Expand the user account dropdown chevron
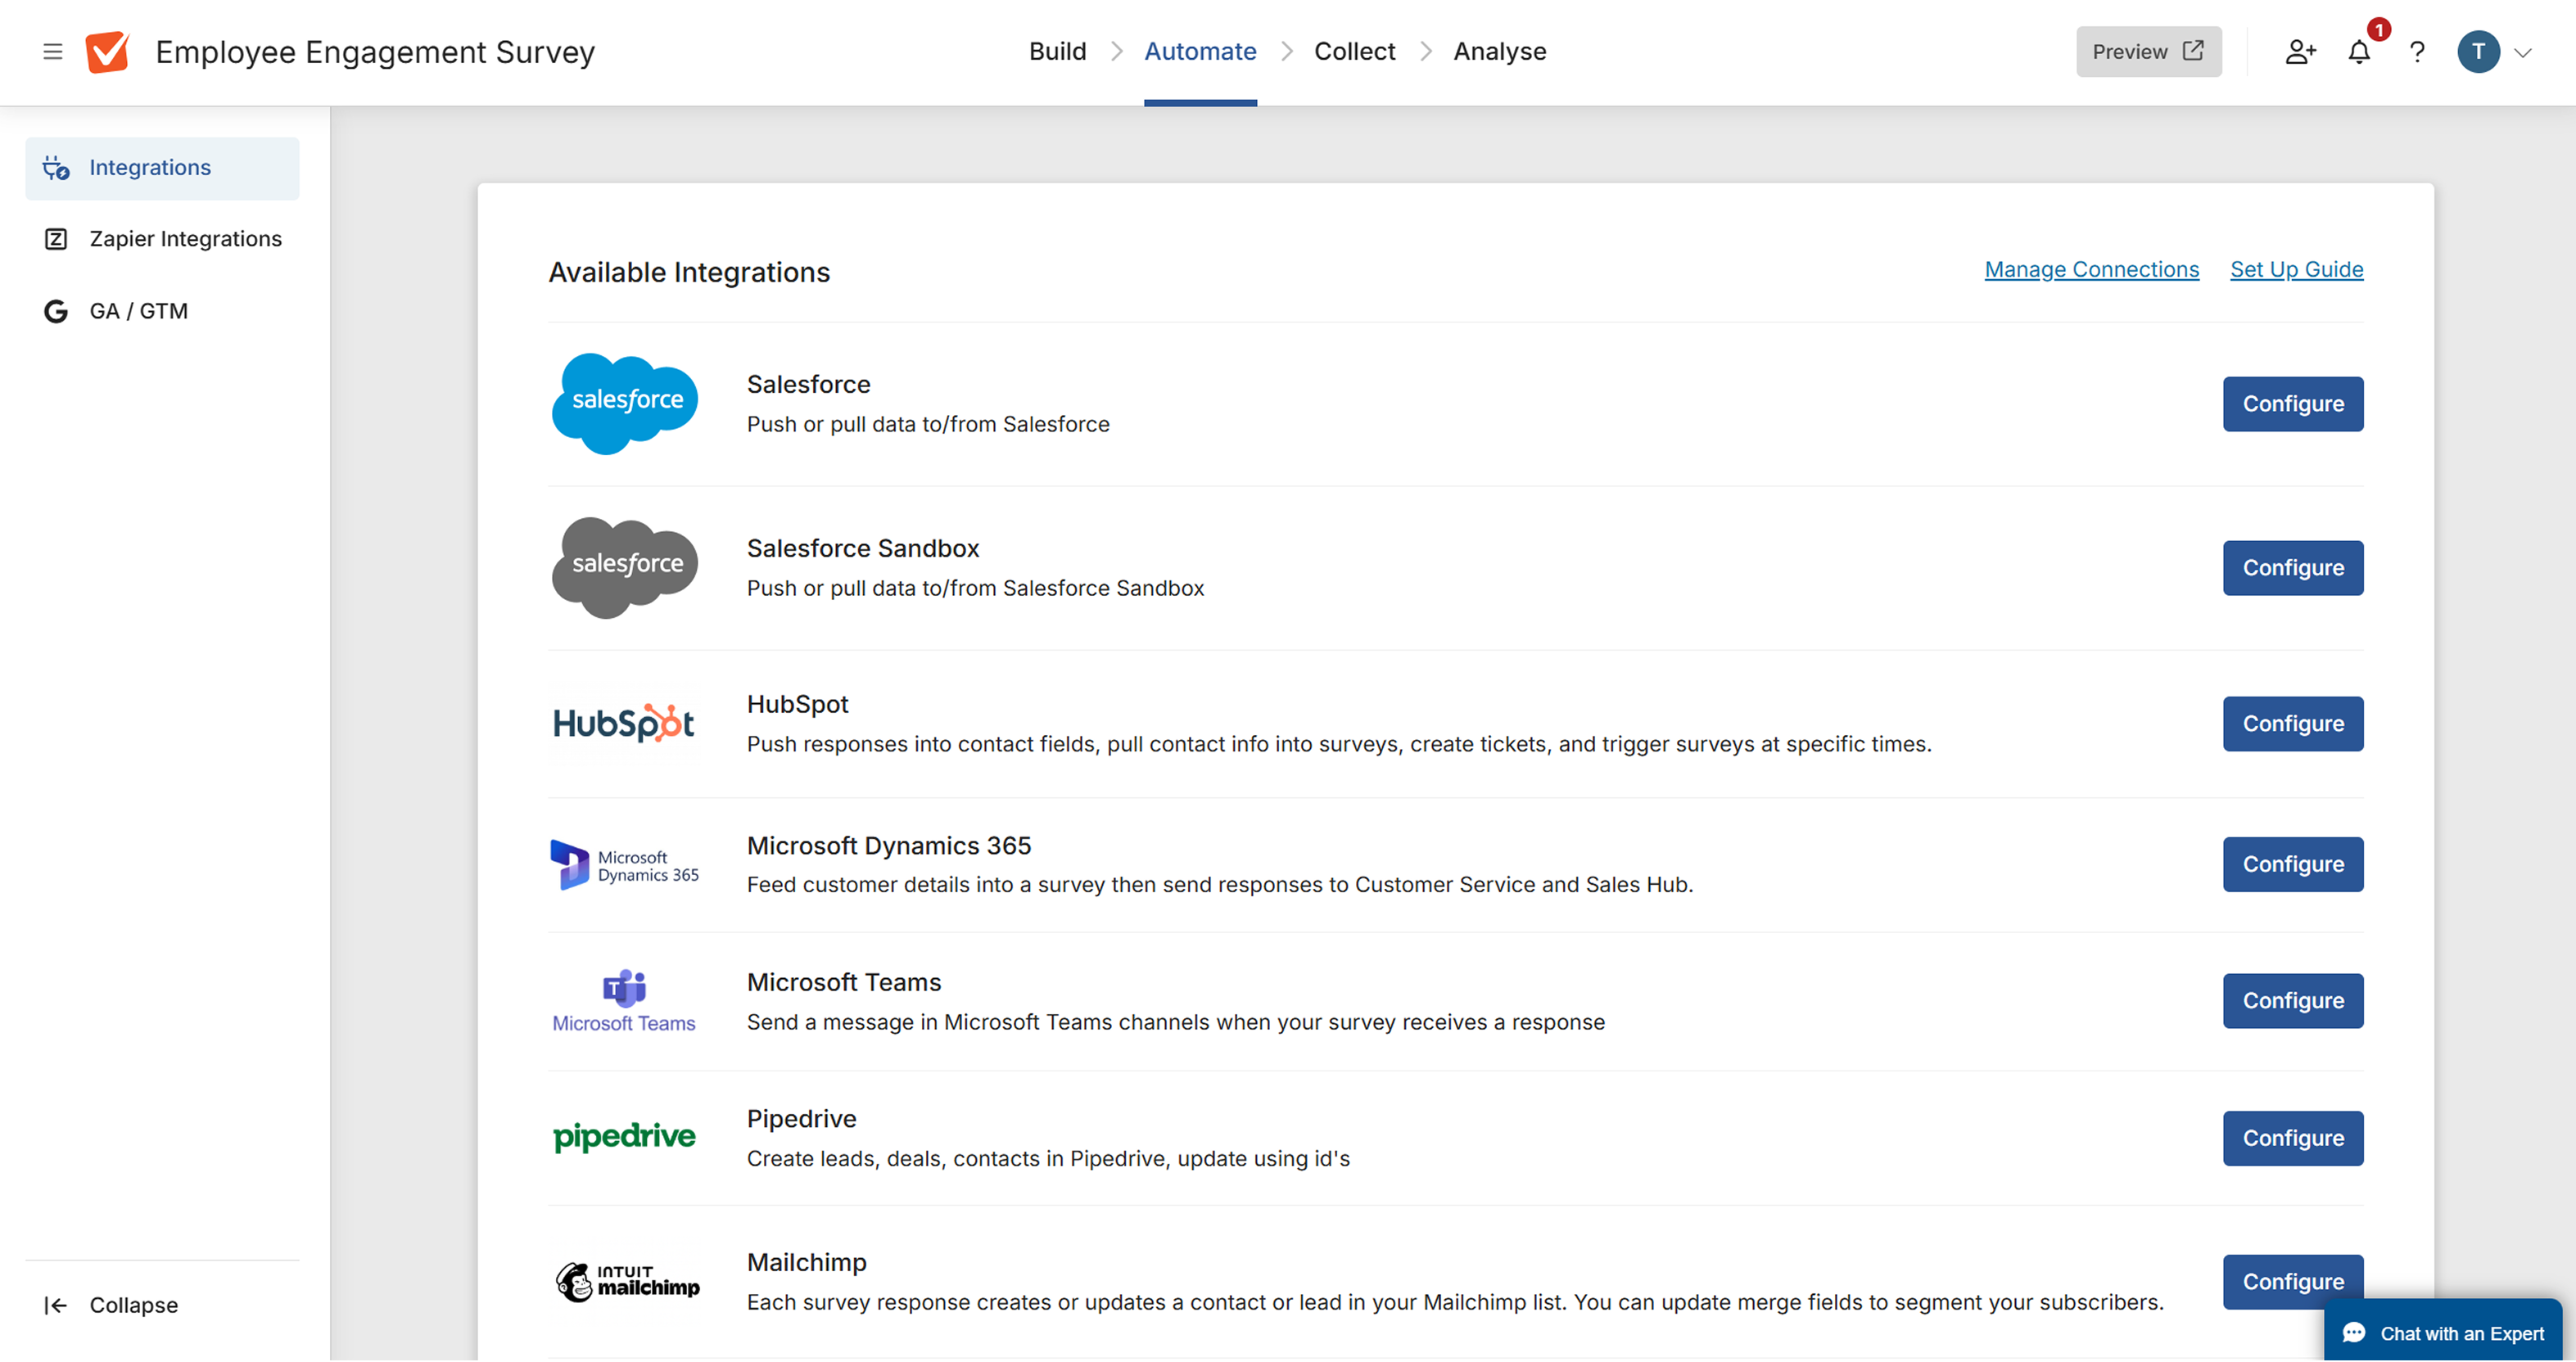Viewport: 2576px width, 1362px height. coord(2523,52)
